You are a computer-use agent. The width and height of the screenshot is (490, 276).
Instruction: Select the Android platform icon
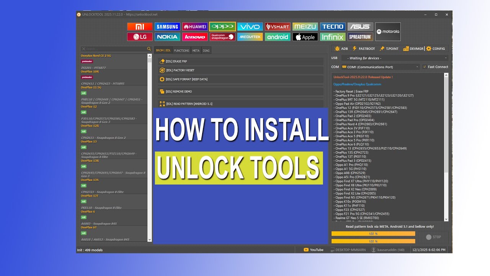[x=278, y=37]
